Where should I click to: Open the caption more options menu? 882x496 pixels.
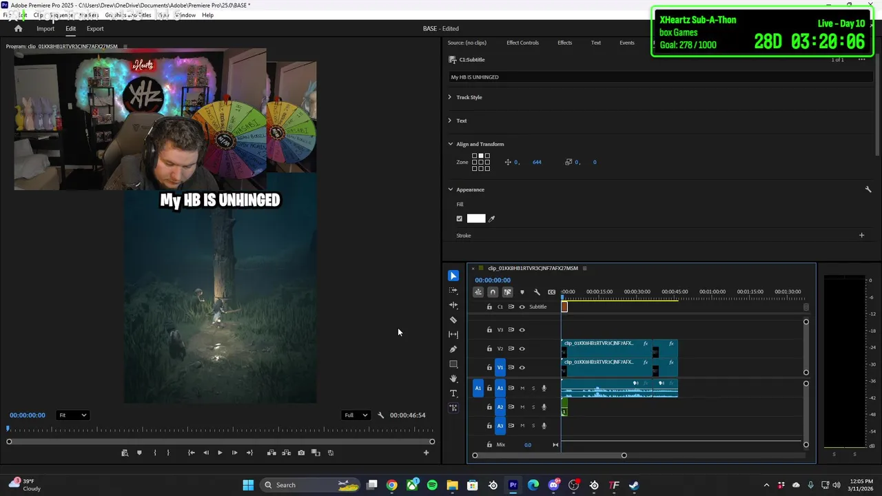pyautogui.click(x=861, y=60)
